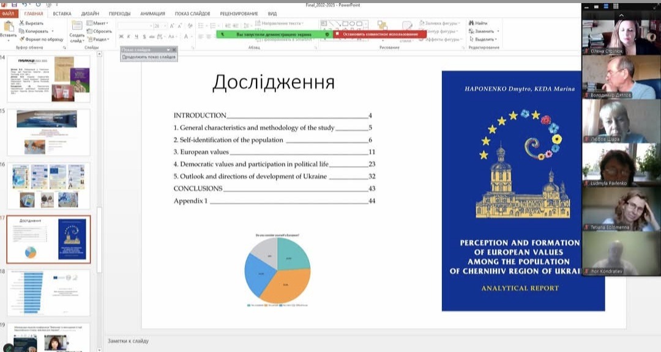
Task: Select the Format Painter (Формат по образцу) tool
Action: [x=22, y=39]
